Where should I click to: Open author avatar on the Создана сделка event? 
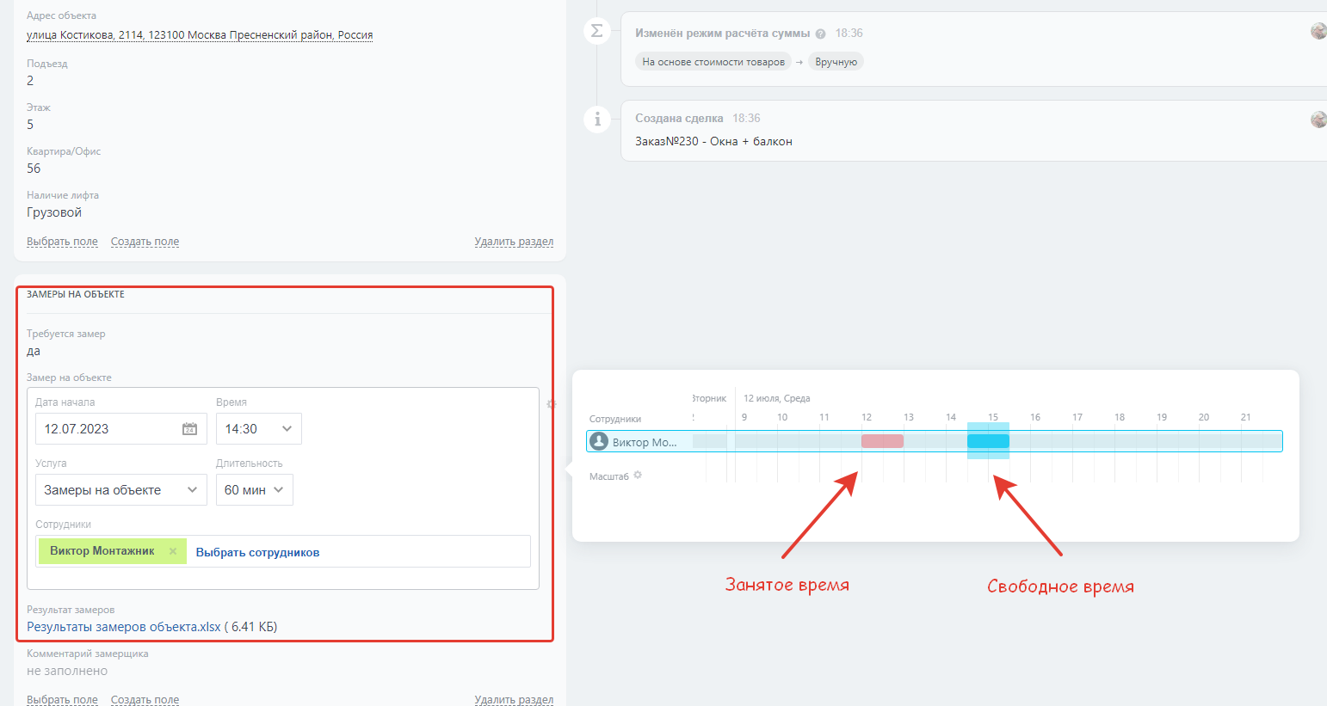click(x=1318, y=120)
